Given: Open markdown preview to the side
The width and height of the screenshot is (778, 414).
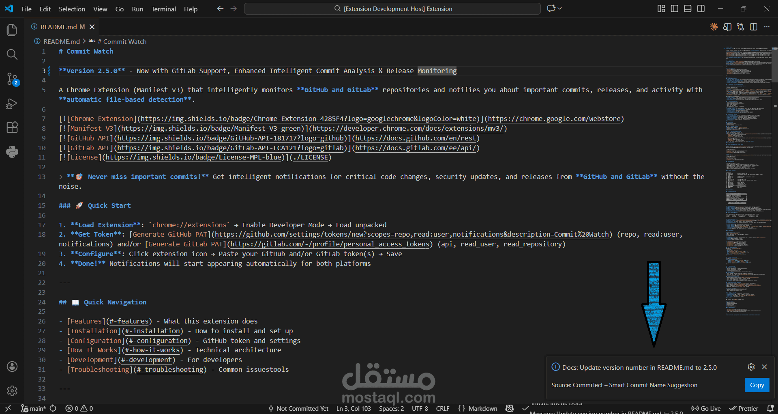Looking at the screenshot, I should click(x=727, y=27).
